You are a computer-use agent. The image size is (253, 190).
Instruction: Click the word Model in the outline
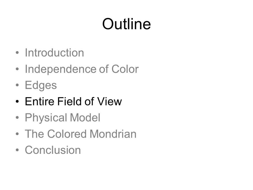[85, 117]
